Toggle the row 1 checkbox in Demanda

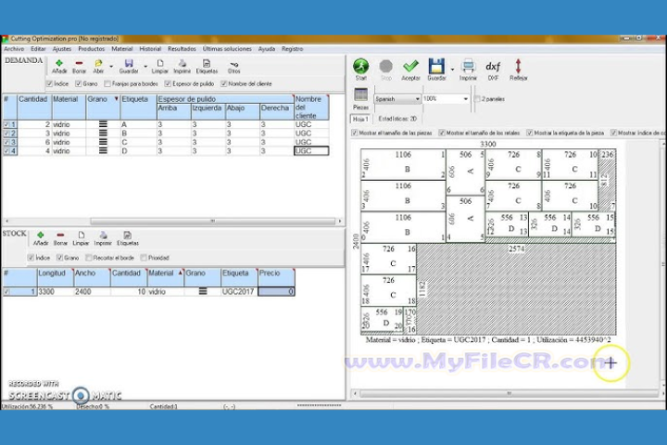click(6, 124)
